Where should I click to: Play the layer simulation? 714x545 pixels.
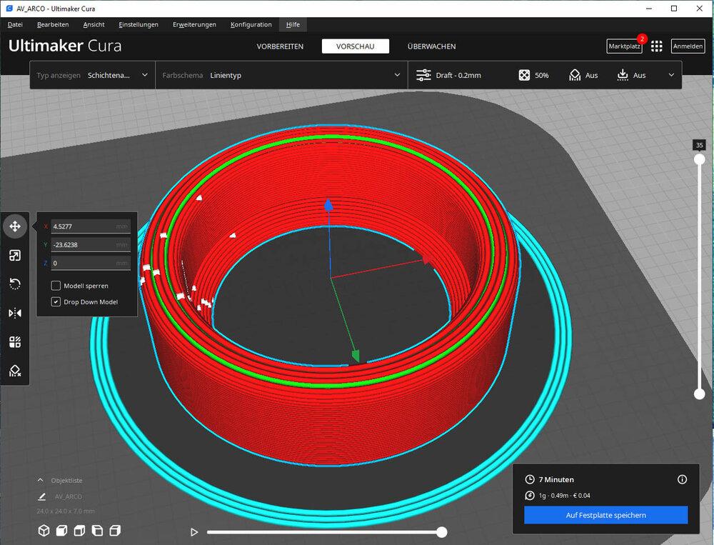193,532
